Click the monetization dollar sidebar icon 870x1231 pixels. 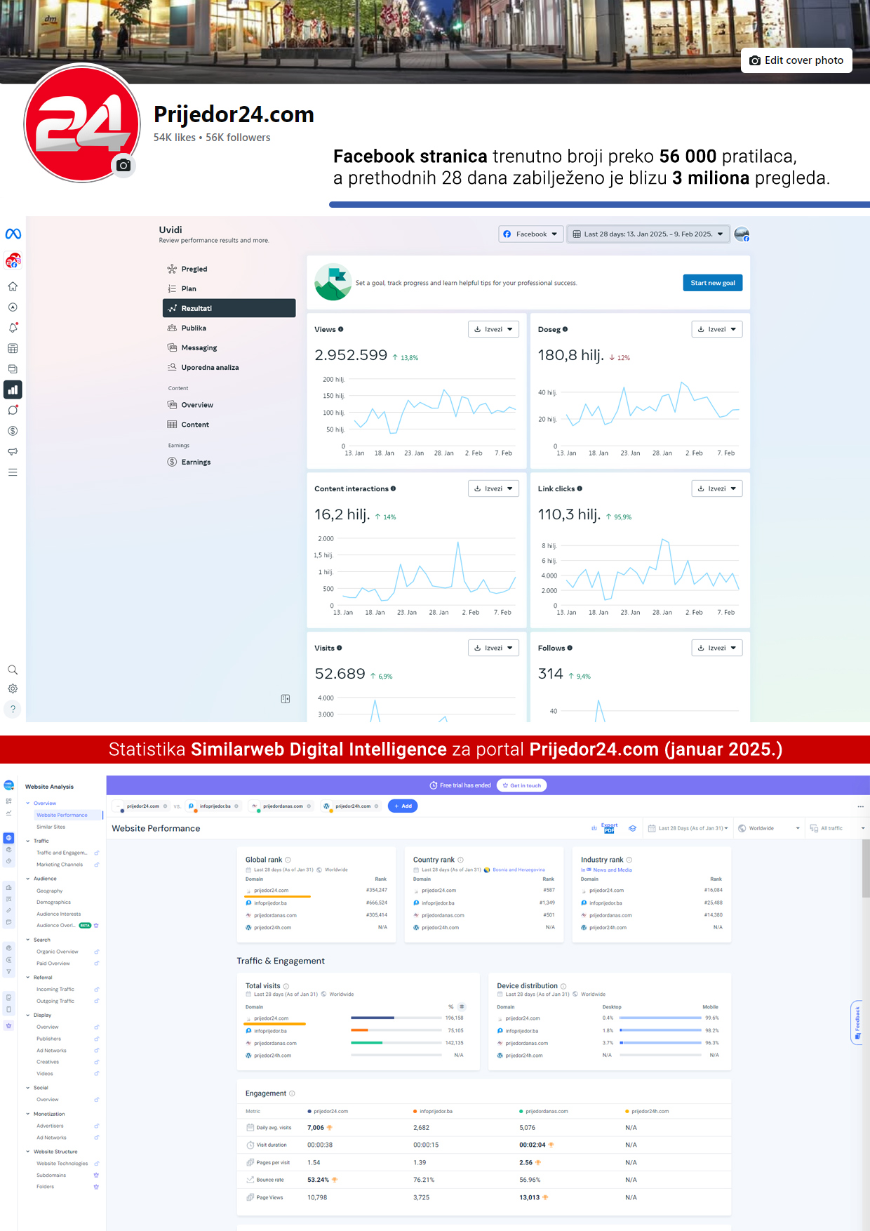[x=13, y=431]
